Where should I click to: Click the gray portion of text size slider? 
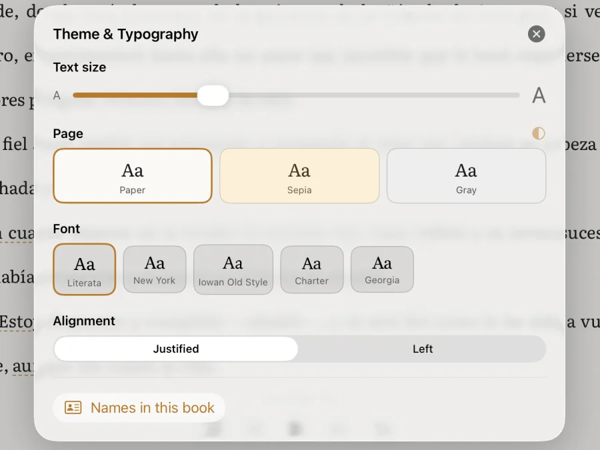(374, 95)
